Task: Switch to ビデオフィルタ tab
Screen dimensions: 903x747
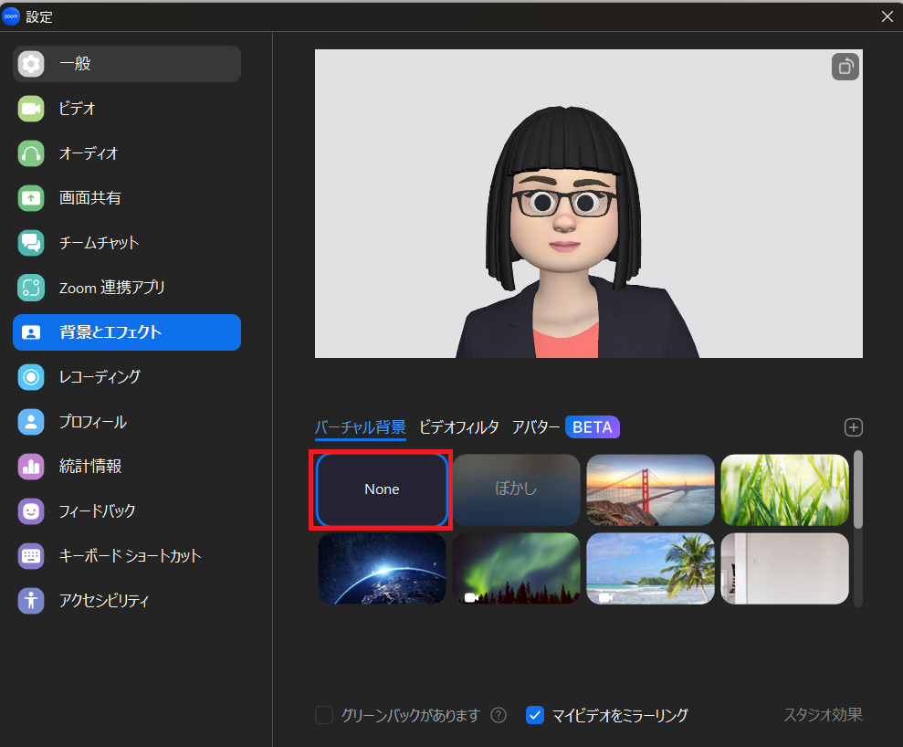Action: tap(458, 426)
